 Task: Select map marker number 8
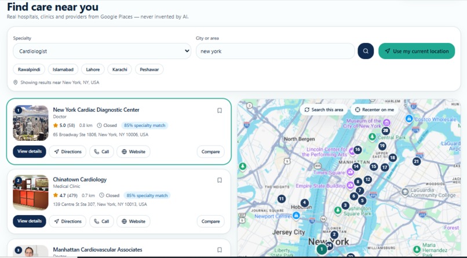pyautogui.click(x=358, y=181)
